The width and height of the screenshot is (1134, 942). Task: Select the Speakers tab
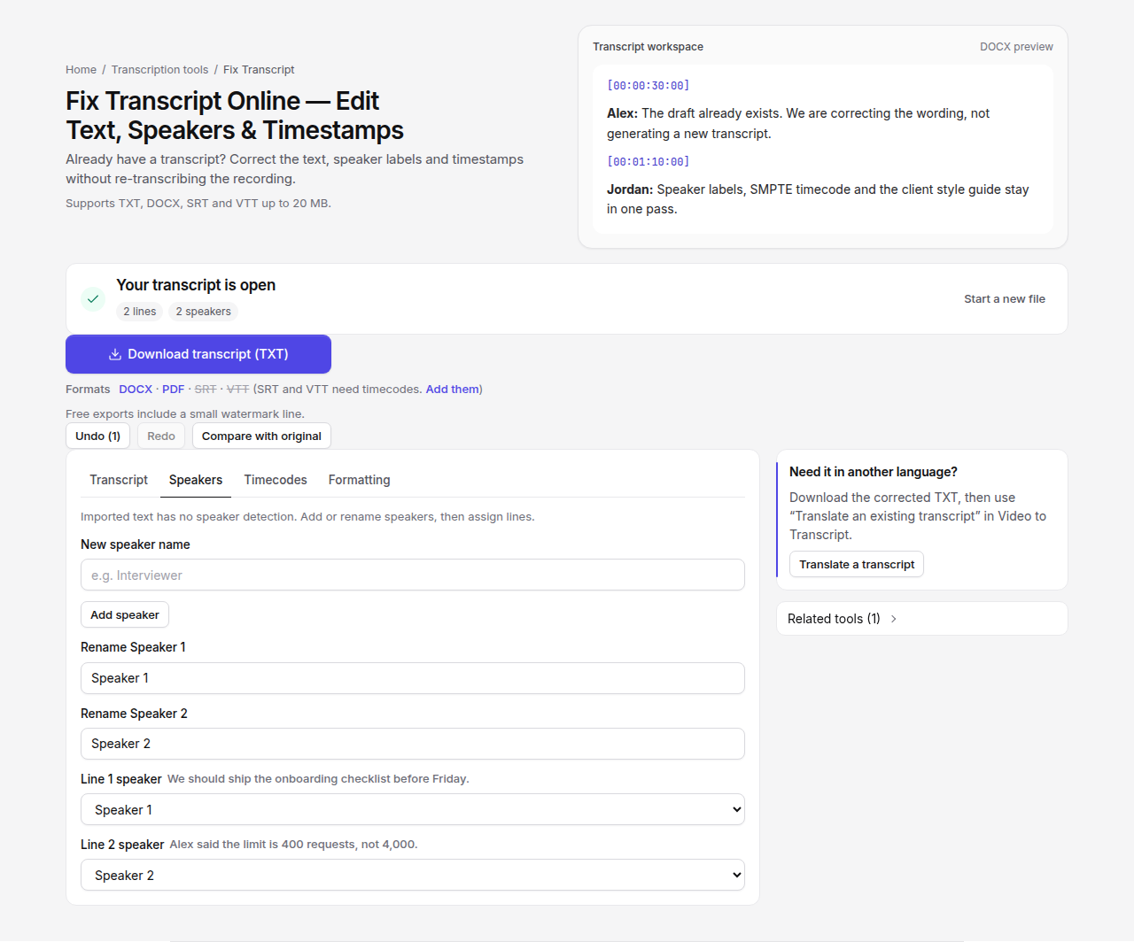pos(196,480)
